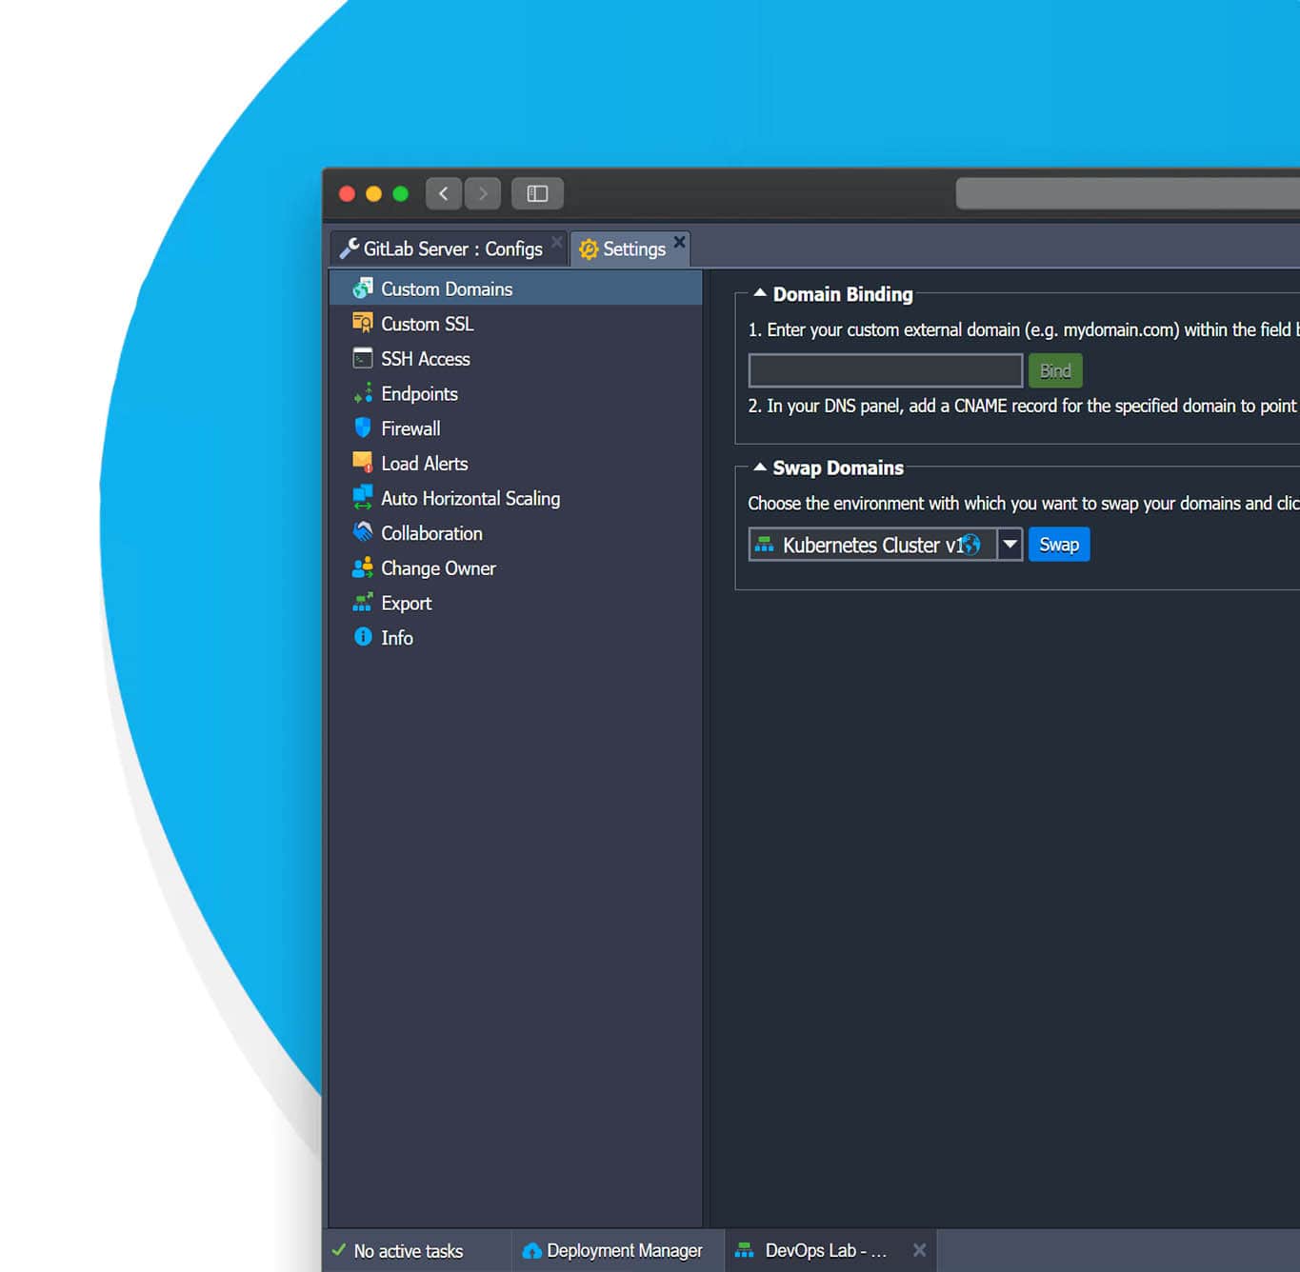Close the GitLab Server : Configs tab
Image resolution: width=1300 pixels, height=1272 pixels.
click(x=557, y=242)
